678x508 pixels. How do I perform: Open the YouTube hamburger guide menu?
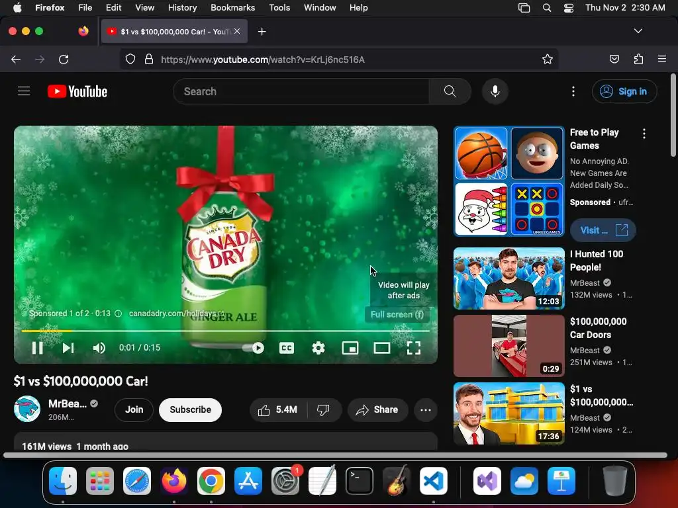pos(24,91)
